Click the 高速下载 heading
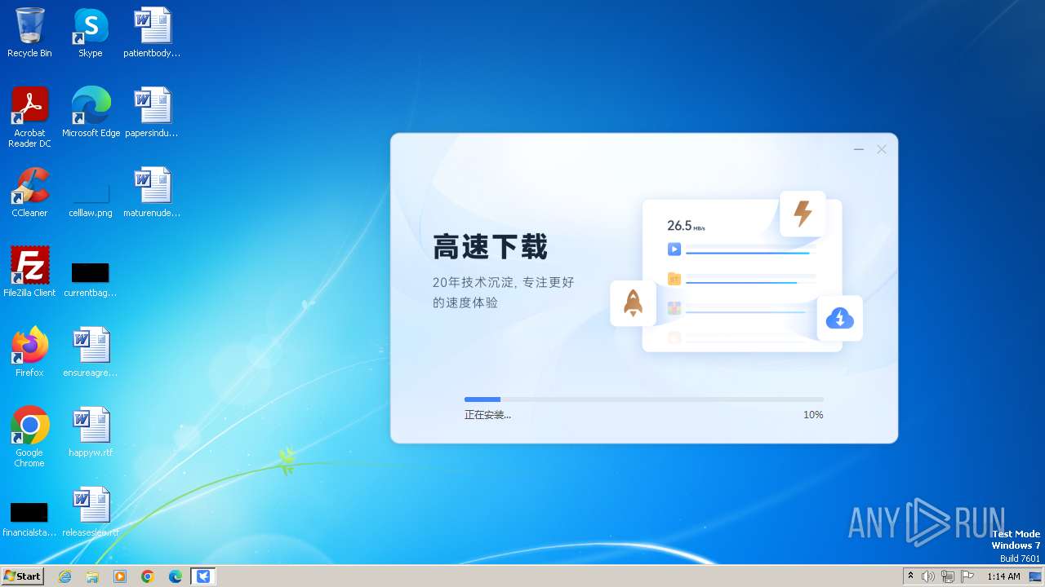 click(x=490, y=246)
